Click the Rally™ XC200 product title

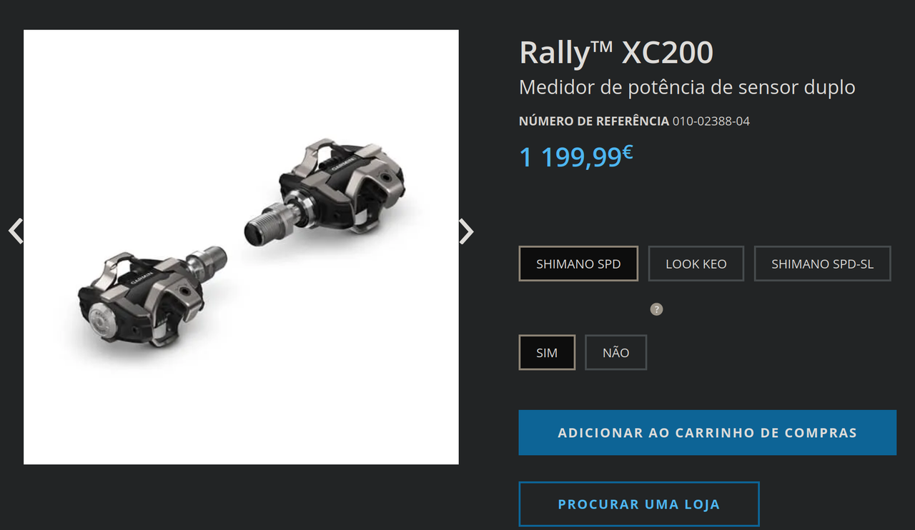click(x=616, y=53)
